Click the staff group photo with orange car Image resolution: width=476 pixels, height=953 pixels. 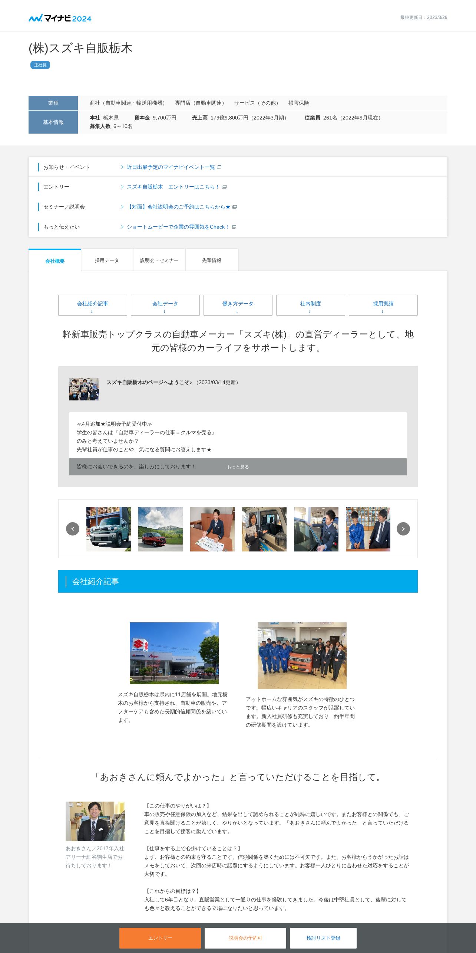302,656
